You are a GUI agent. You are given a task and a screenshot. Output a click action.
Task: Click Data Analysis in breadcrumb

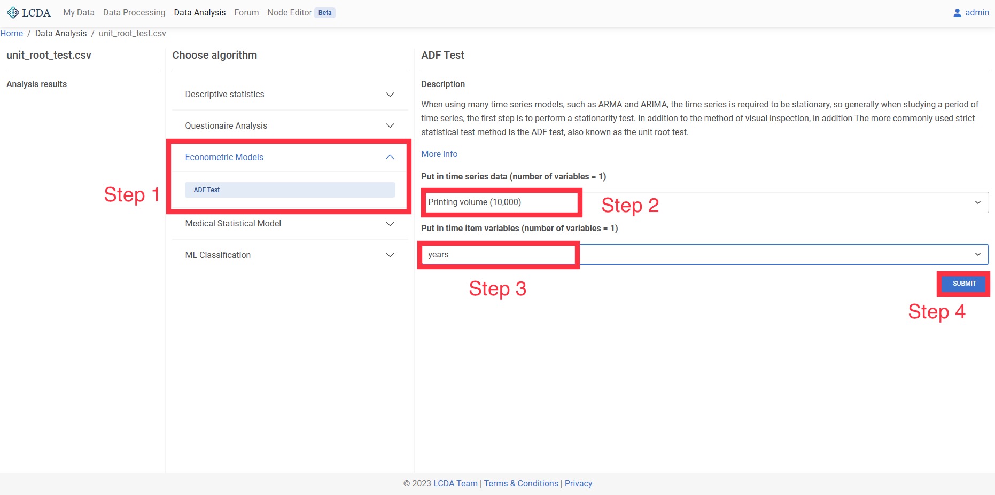(61, 33)
